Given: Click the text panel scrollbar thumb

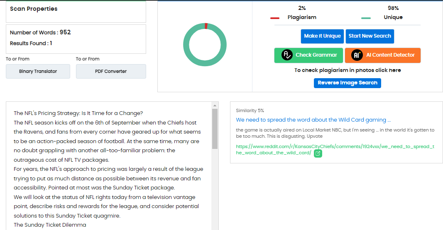Looking at the screenshot, I should [215, 129].
